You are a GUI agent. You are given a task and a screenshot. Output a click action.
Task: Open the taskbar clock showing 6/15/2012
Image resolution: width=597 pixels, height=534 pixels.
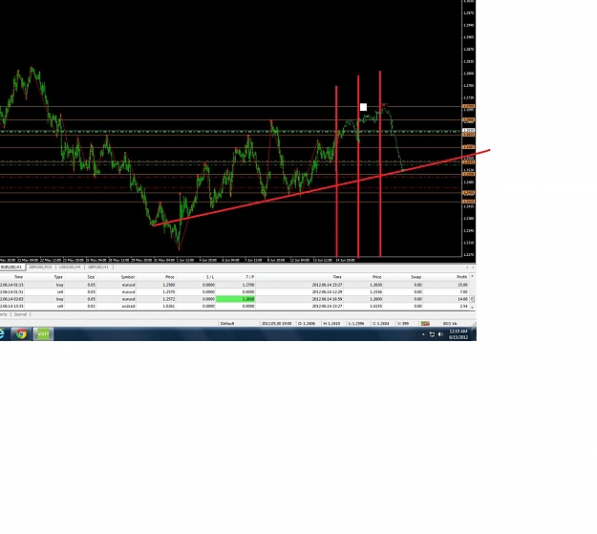point(458,334)
